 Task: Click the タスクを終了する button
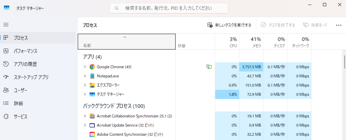click(x=278, y=25)
